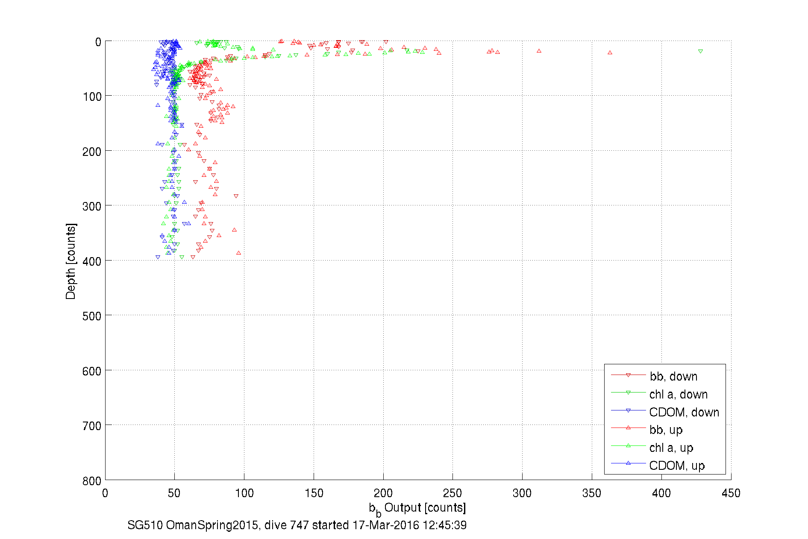Image resolution: width=808 pixels, height=539 pixels.
Task: Click the 'CDOM, down' legend entry
Action: 665,412
